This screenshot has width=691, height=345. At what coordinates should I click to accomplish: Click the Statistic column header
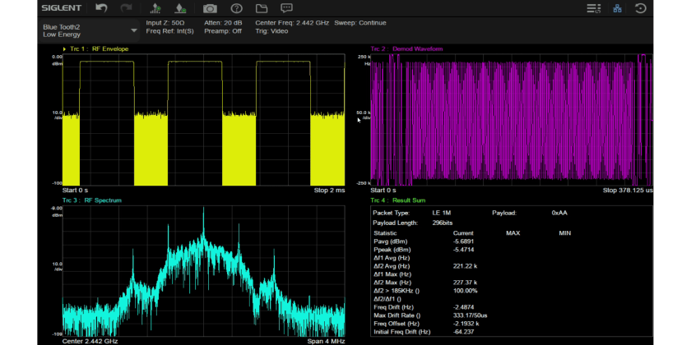385,233
